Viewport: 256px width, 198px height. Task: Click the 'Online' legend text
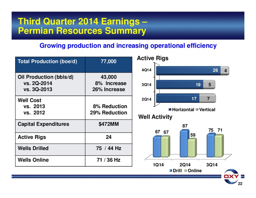tap(195, 171)
